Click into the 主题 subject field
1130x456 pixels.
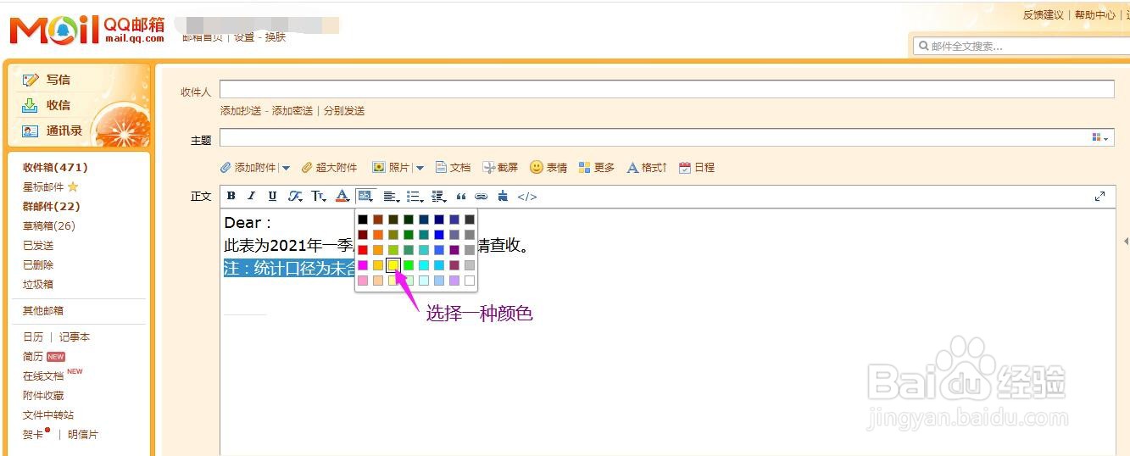(666, 137)
